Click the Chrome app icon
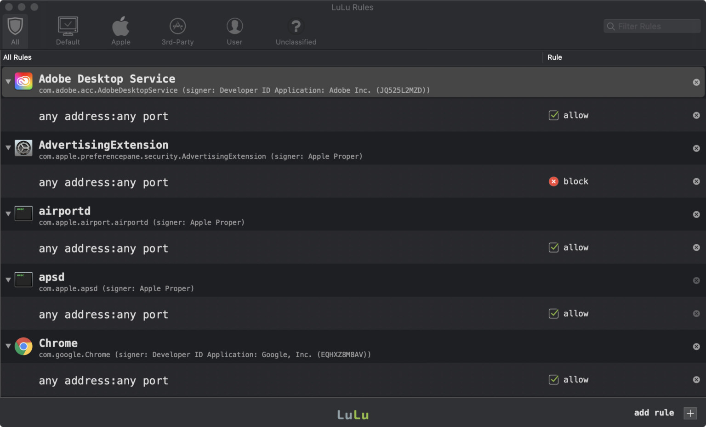The image size is (706, 427). point(23,346)
